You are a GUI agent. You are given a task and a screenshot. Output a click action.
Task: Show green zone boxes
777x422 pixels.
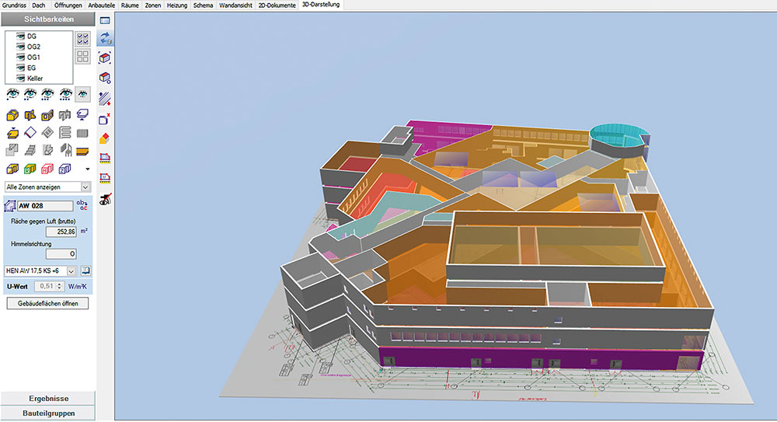click(30, 169)
